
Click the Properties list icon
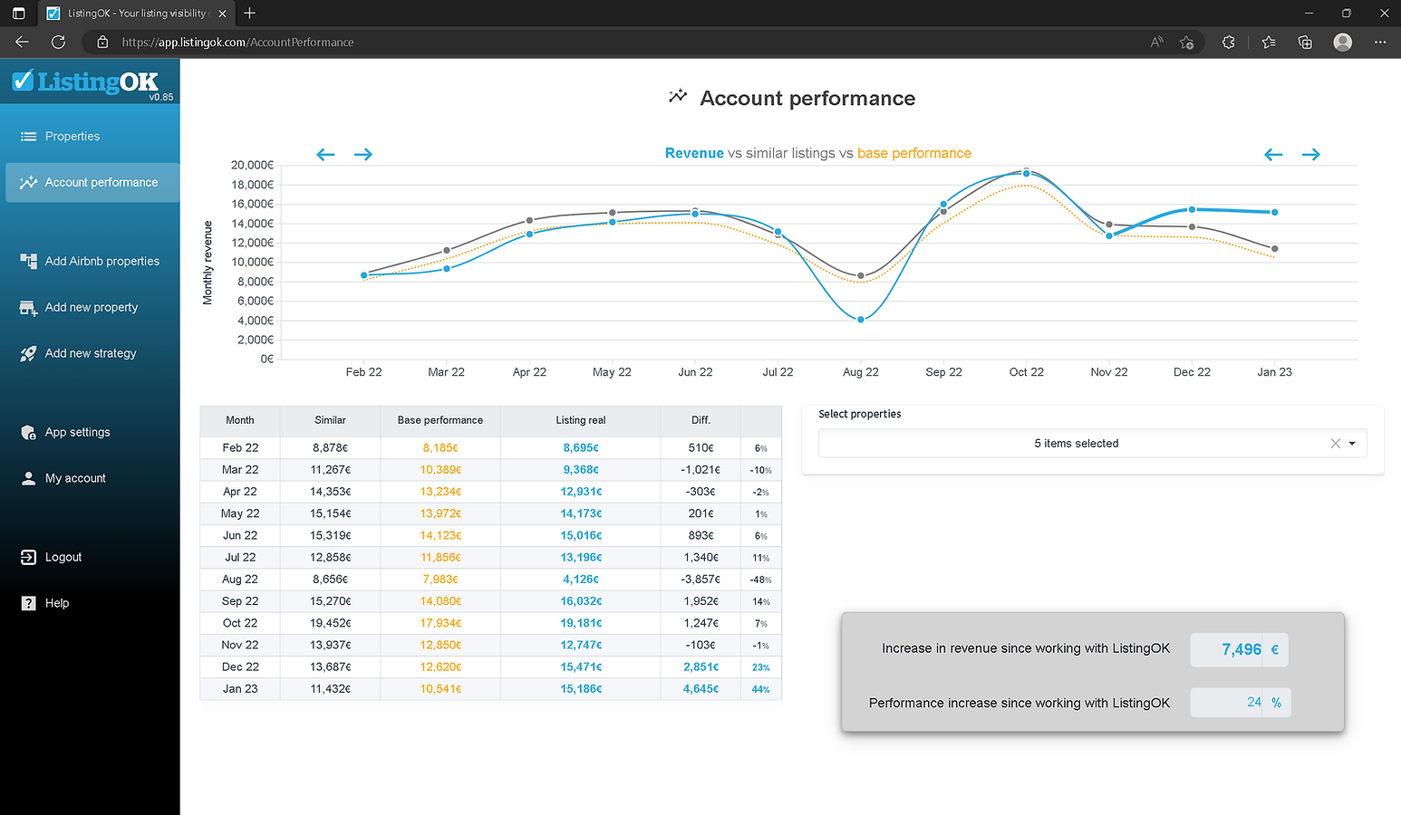click(x=28, y=137)
